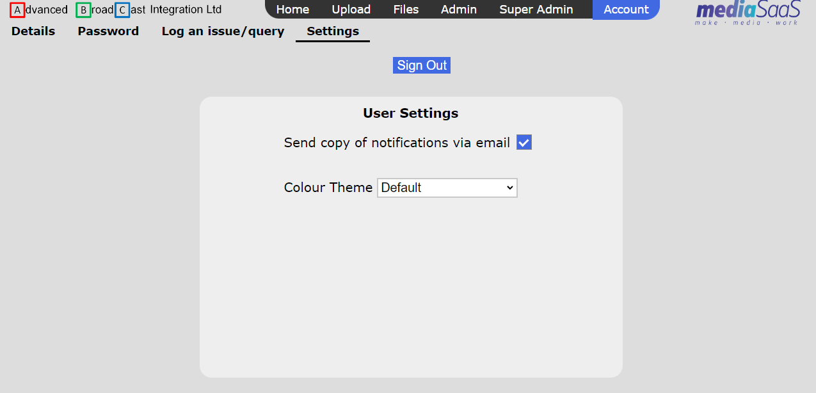Click the mediaSaaS logo

[748, 12]
